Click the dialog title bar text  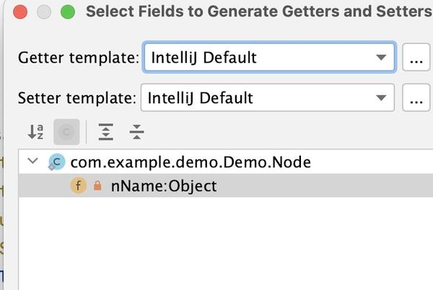pos(257,12)
